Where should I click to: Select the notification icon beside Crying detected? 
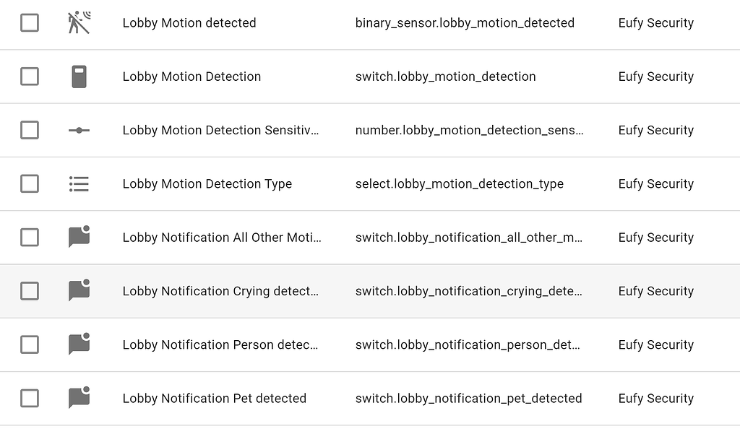79,290
